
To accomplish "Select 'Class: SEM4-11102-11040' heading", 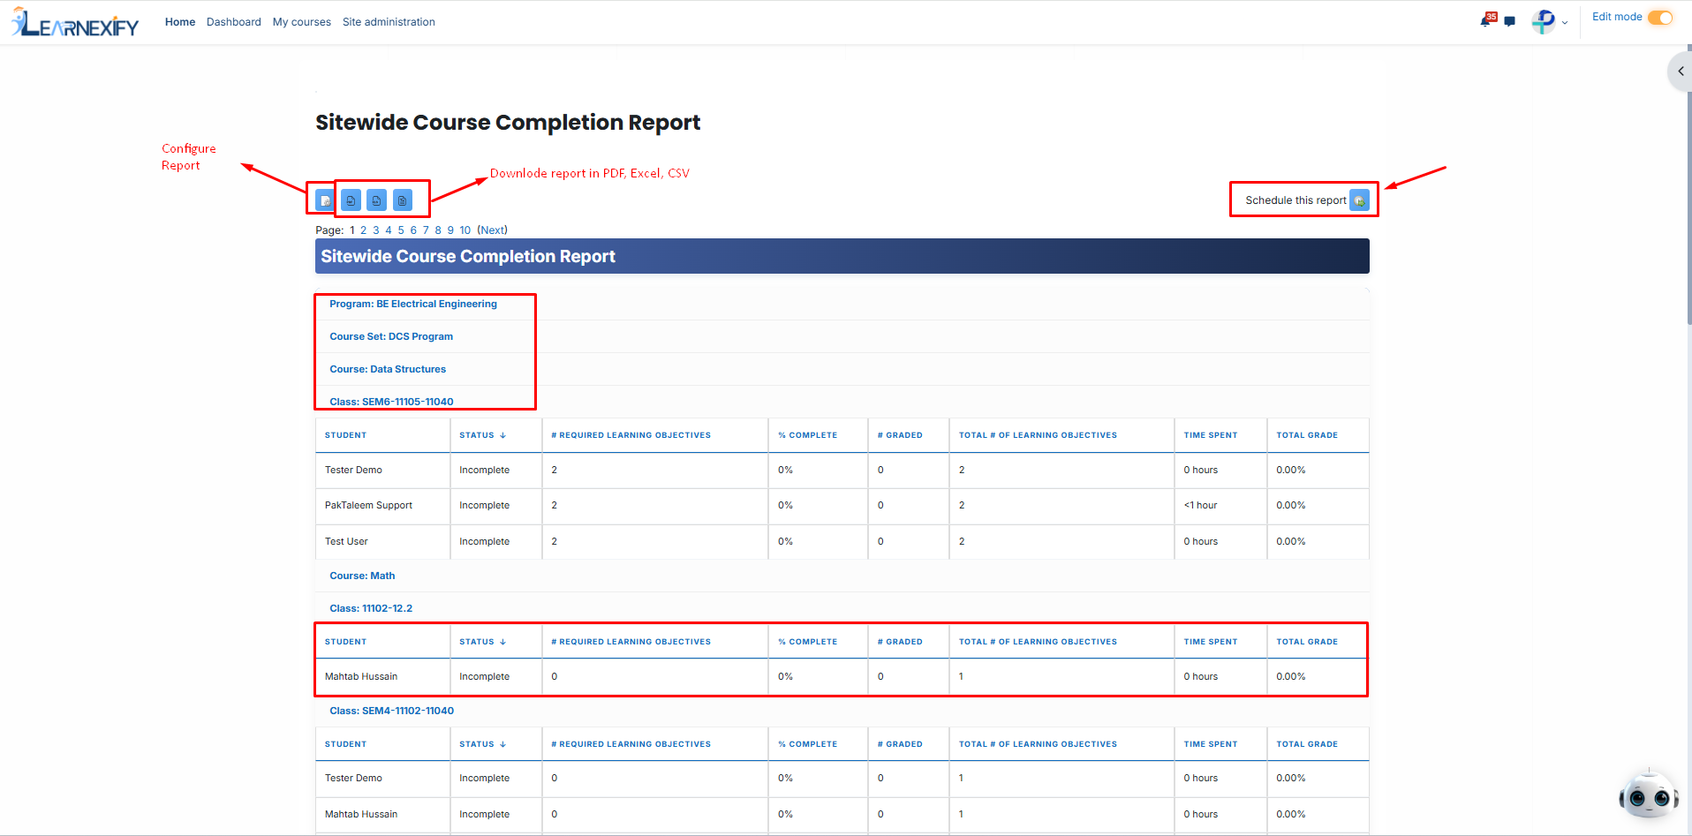I will [x=391, y=711].
